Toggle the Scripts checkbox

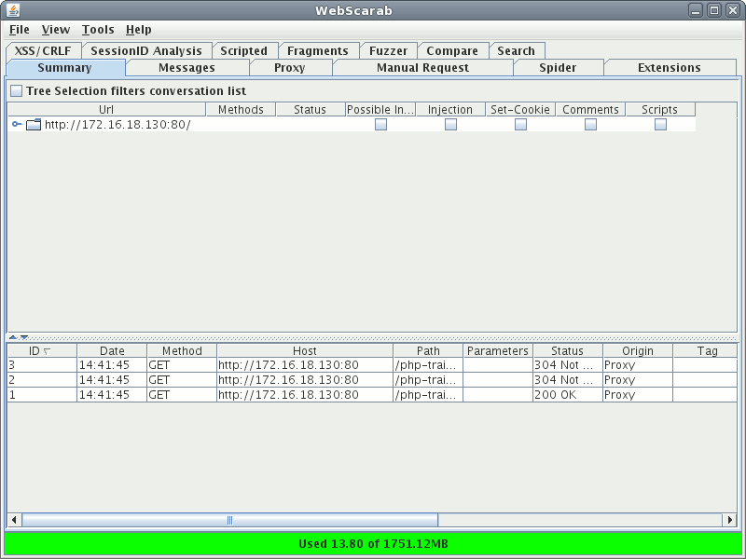pyautogui.click(x=659, y=124)
